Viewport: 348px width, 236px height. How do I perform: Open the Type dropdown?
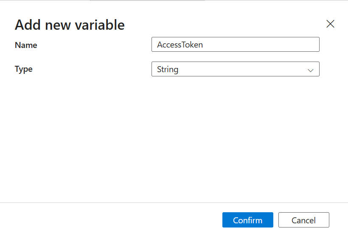click(x=235, y=69)
